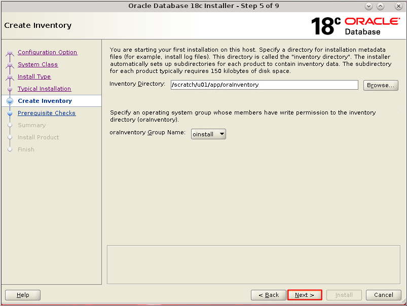Go to the System Class step

click(x=38, y=64)
